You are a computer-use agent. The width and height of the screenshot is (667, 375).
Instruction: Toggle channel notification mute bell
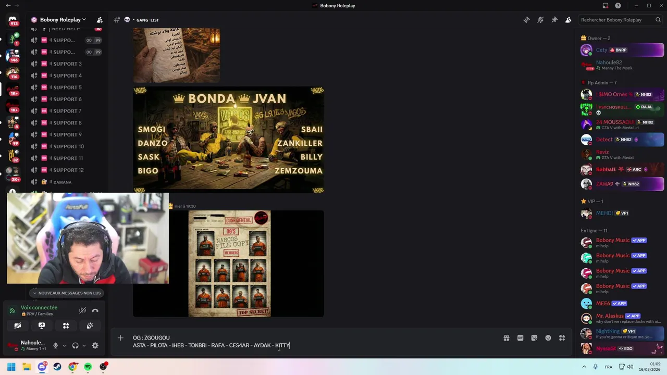point(540,20)
